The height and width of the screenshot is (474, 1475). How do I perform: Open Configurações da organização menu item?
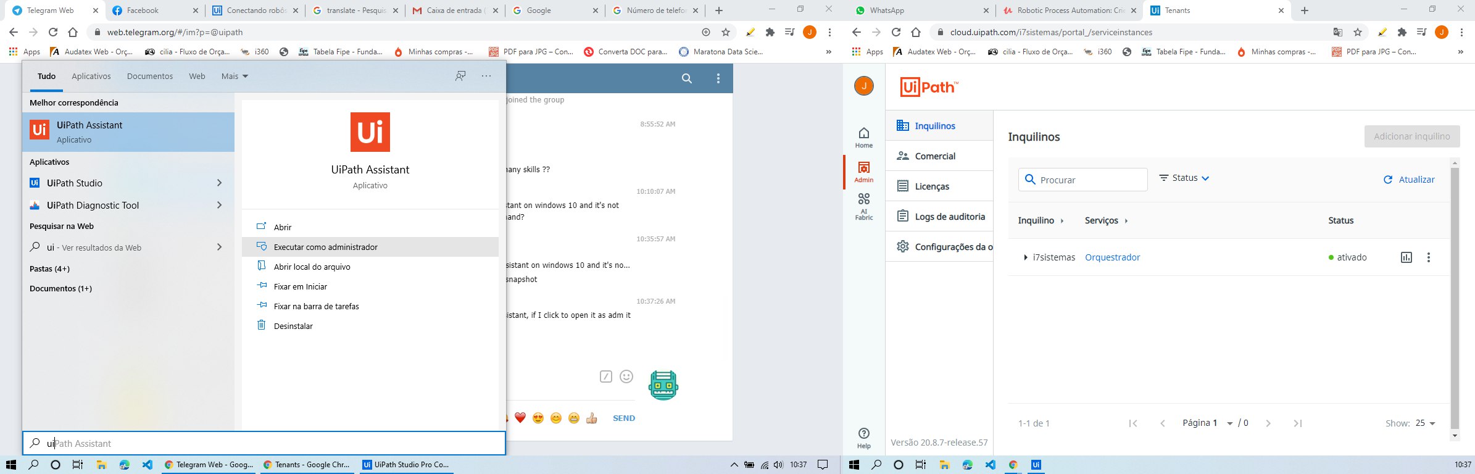coord(939,247)
